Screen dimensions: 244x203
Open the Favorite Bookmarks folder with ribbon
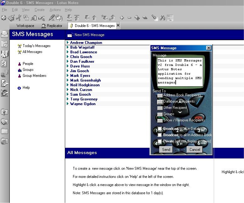(x=4, y=112)
